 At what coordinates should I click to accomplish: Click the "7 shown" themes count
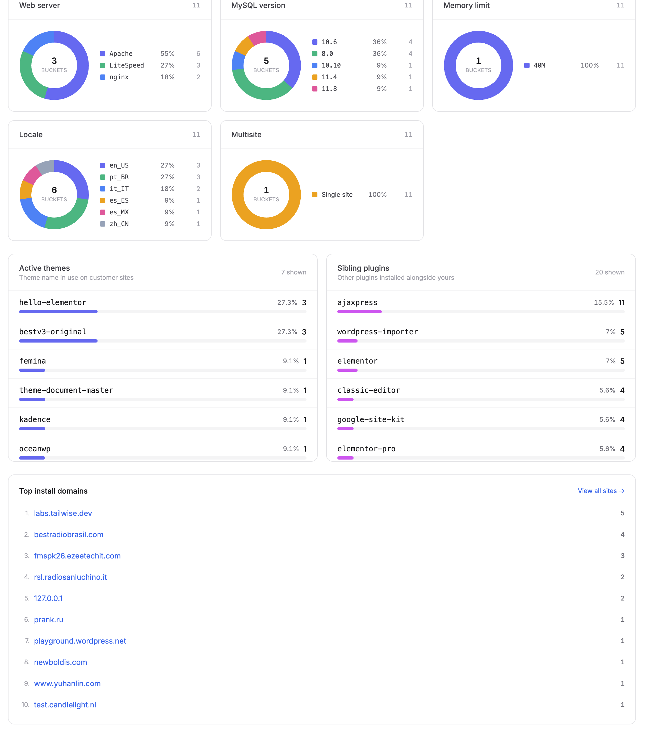tap(293, 272)
